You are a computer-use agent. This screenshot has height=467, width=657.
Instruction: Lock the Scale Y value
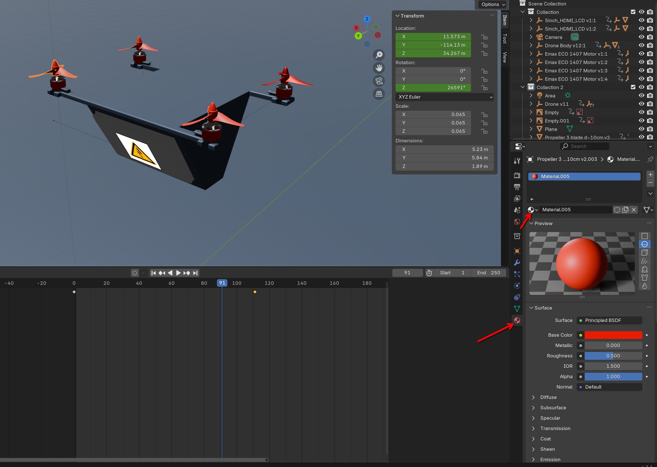pyautogui.click(x=485, y=123)
